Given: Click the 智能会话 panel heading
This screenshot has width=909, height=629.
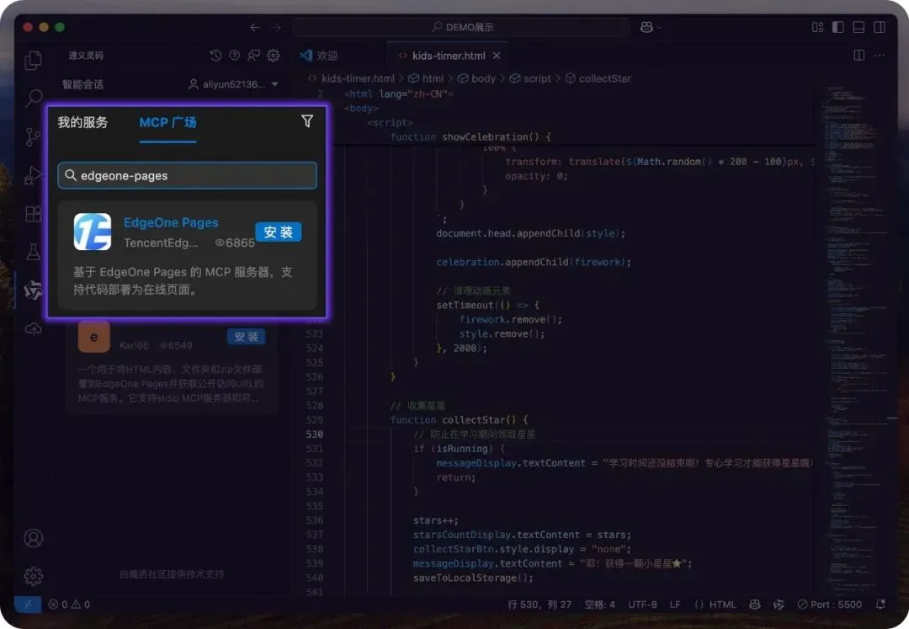Looking at the screenshot, I should tap(82, 85).
